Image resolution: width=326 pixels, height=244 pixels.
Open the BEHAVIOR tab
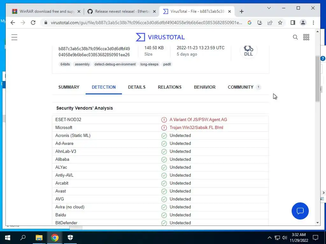205,87
